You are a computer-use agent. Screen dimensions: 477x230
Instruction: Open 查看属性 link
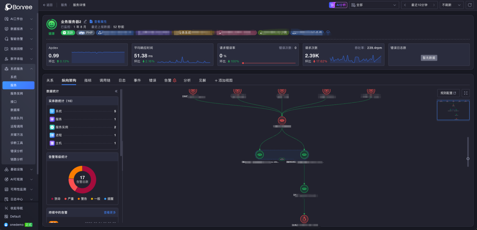point(98,22)
